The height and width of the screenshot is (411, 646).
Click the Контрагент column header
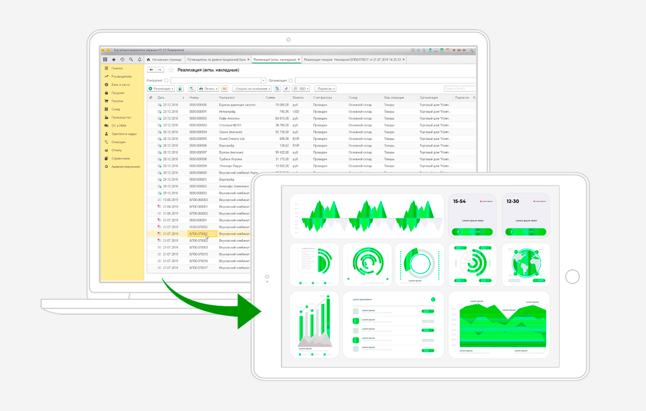[240, 97]
